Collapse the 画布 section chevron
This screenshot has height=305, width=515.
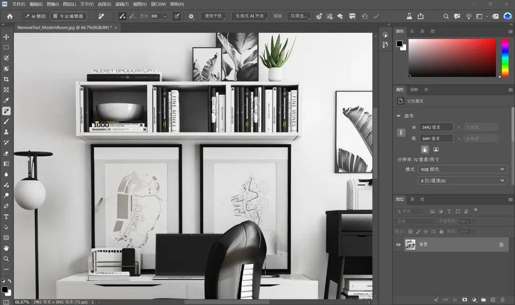click(398, 115)
